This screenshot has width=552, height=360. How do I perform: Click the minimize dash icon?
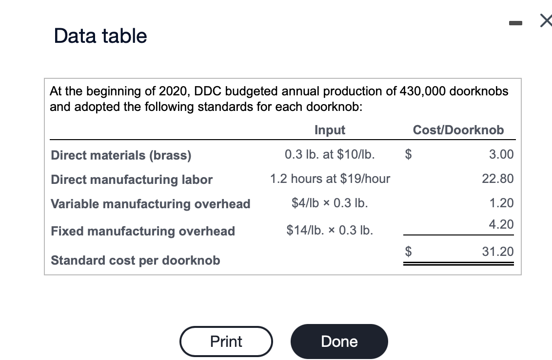pyautogui.click(x=515, y=22)
